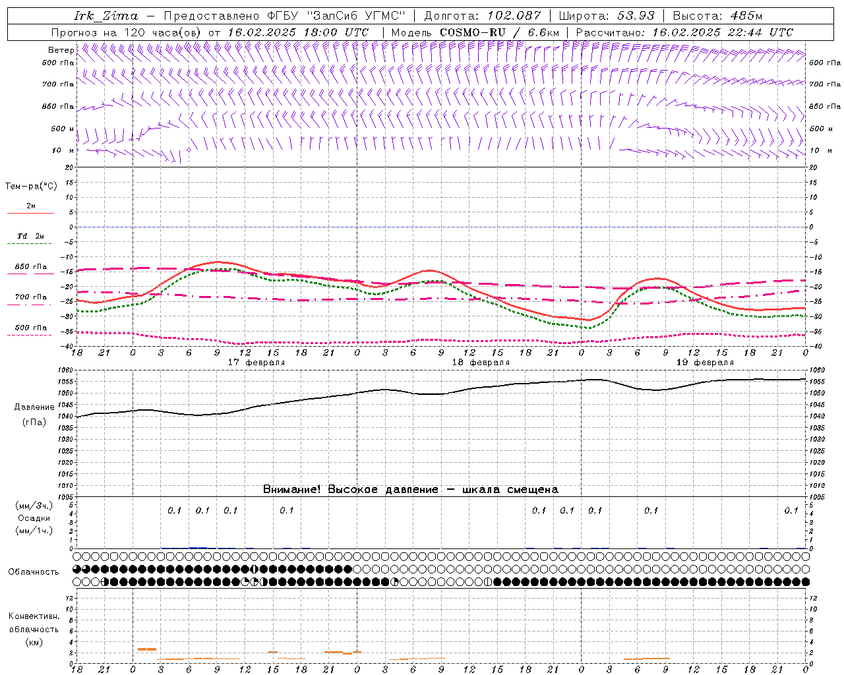
Task: Click the longitude value "Долгота: 102.087"
Action: click(x=483, y=16)
